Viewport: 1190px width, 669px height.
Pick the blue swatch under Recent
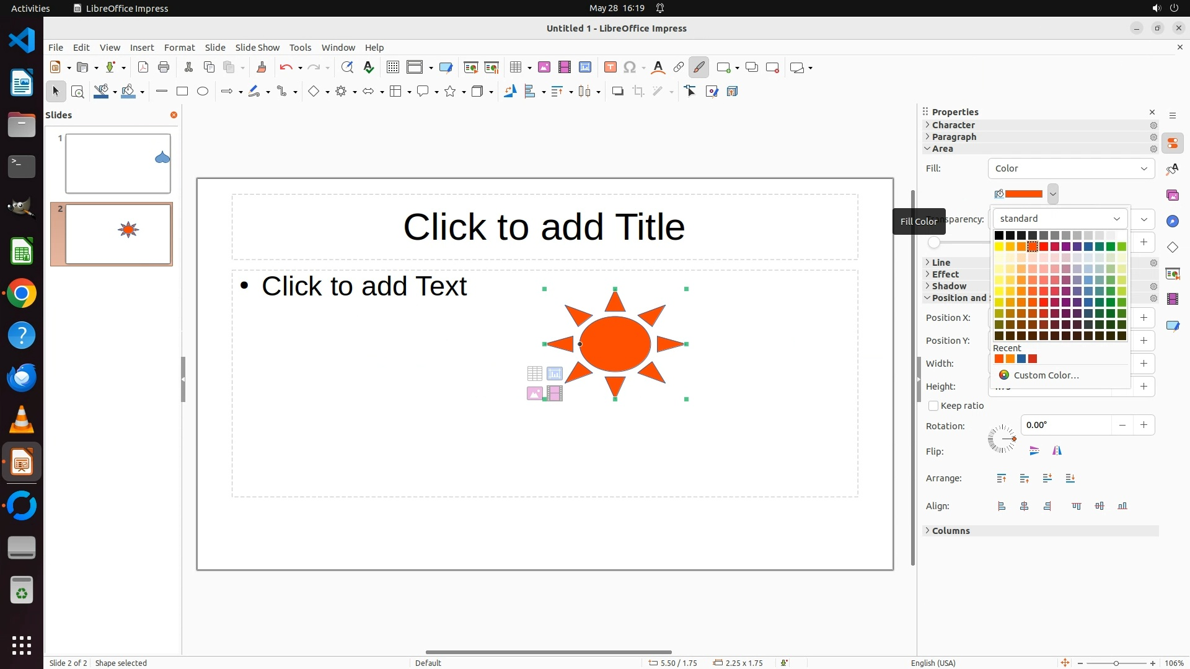1021,359
